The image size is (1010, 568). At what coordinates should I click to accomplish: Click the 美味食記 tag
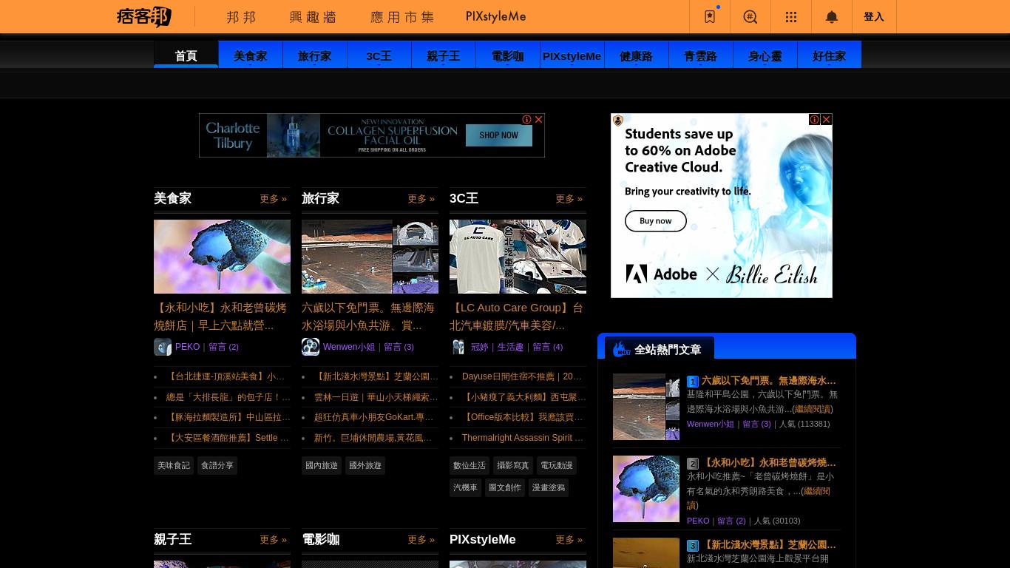(174, 465)
